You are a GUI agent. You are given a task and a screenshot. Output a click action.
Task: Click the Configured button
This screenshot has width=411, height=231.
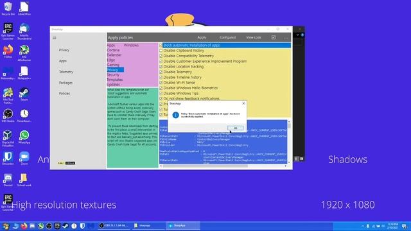click(227, 37)
